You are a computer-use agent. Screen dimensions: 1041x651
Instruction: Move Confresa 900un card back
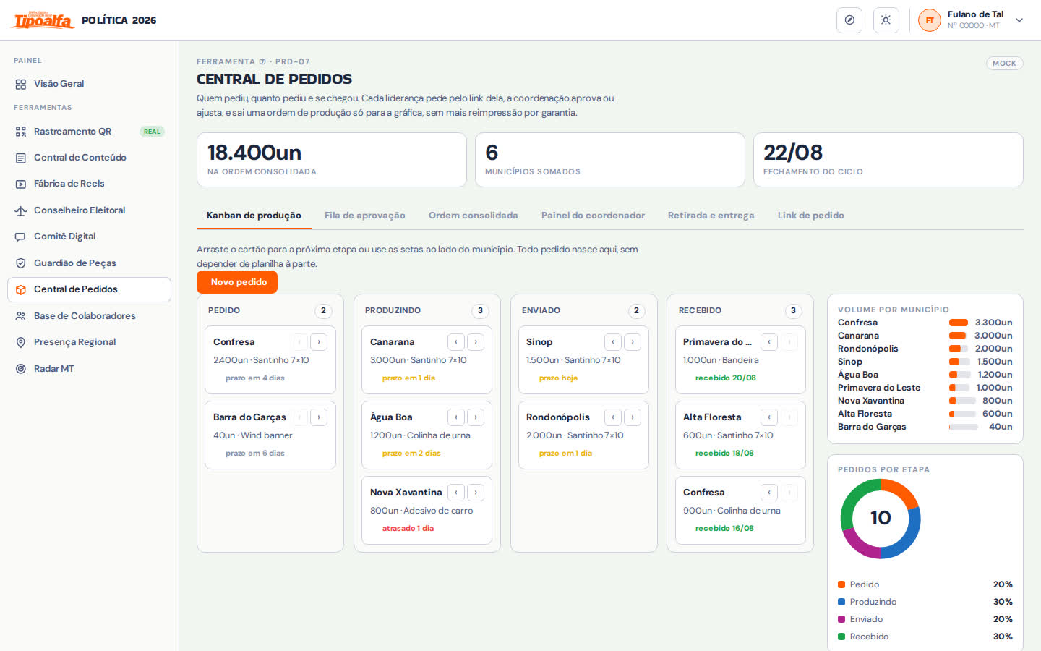click(x=769, y=493)
